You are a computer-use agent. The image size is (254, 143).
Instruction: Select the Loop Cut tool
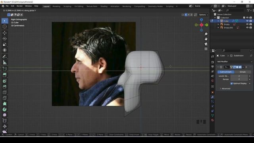[x=4, y=92]
